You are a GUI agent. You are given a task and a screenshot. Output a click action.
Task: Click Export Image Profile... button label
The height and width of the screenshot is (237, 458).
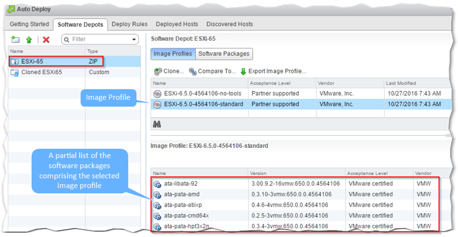coord(277,71)
